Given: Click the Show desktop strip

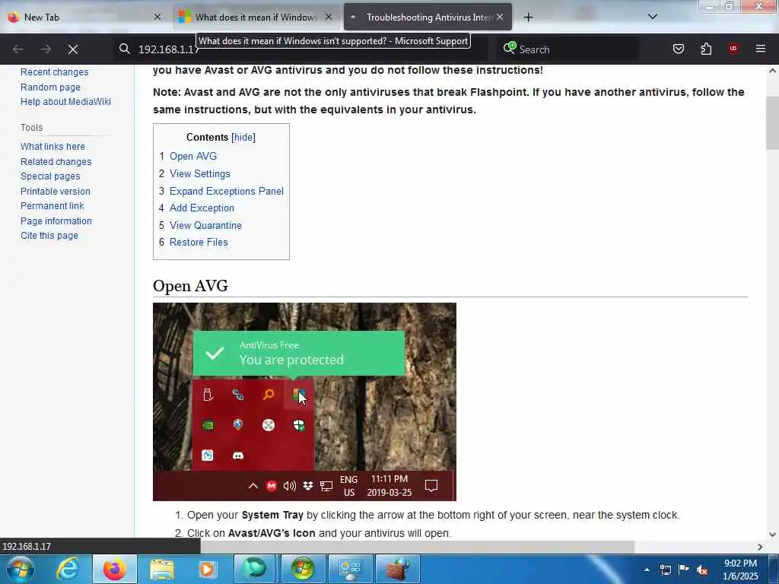Looking at the screenshot, I should pyautogui.click(x=774, y=569).
